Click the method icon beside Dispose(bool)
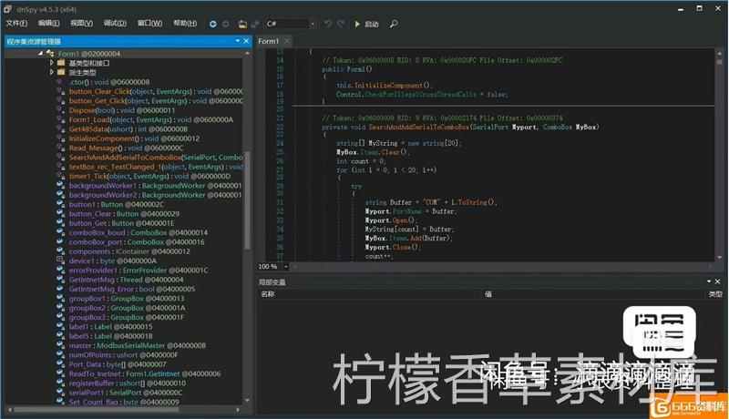The image size is (729, 419). tap(60, 110)
